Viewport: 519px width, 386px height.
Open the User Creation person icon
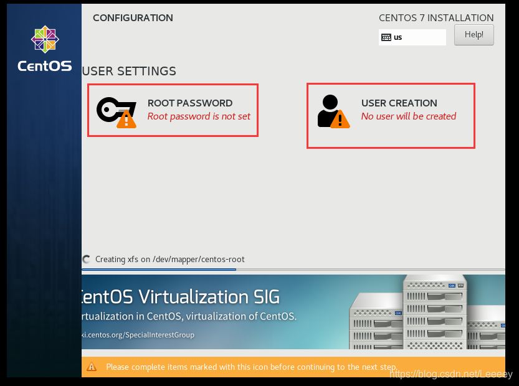(x=333, y=111)
